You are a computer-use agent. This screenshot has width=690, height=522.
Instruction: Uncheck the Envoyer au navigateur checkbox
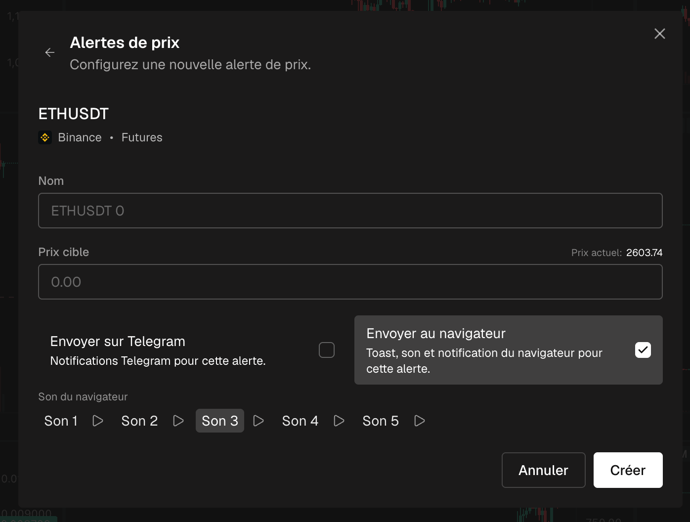point(643,350)
